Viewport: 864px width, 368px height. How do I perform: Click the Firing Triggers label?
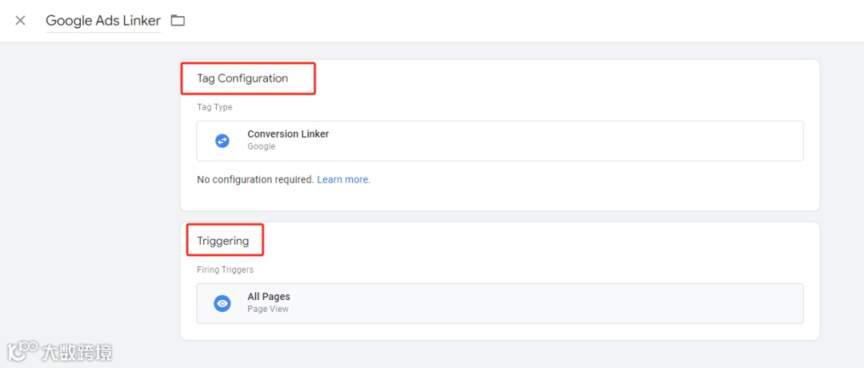click(225, 270)
